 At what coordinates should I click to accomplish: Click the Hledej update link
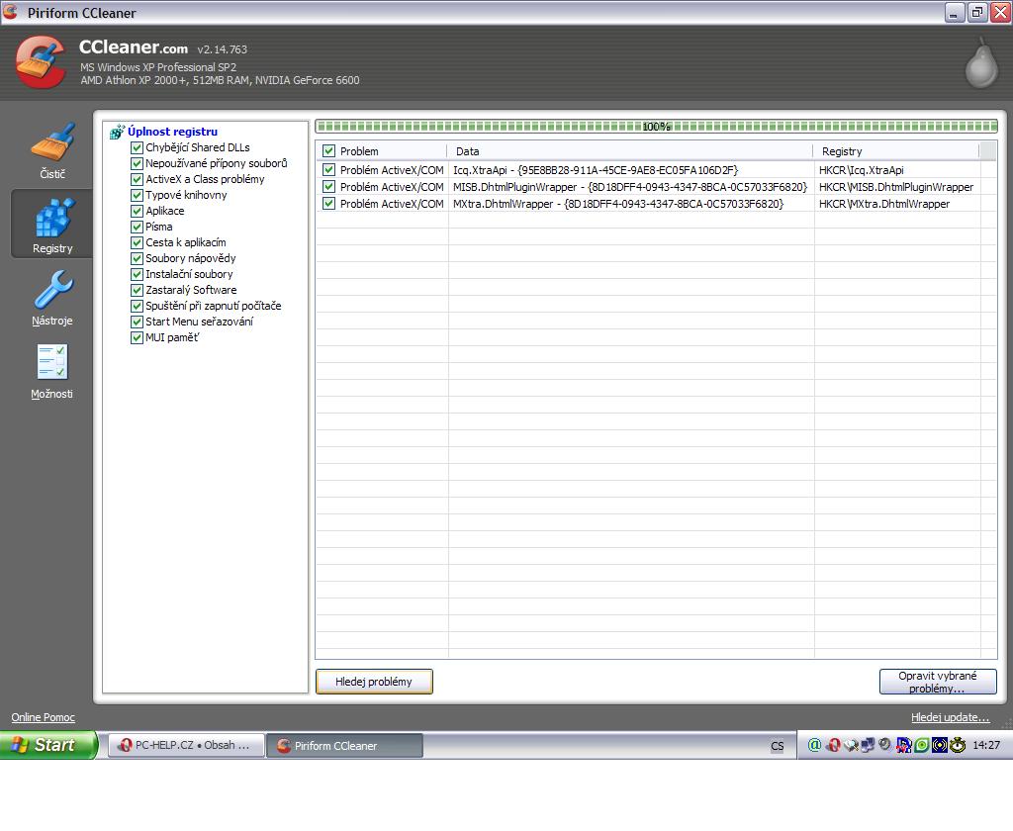(950, 717)
